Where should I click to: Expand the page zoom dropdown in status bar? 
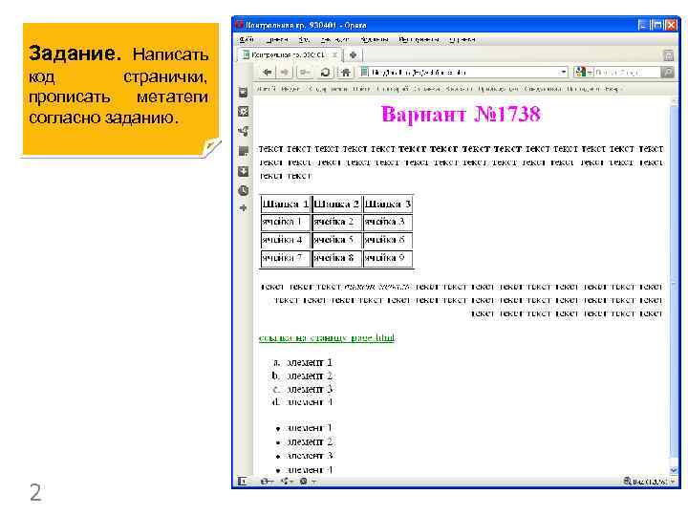672,482
